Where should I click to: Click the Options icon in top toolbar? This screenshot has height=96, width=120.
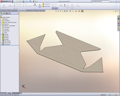tap(36, 1)
